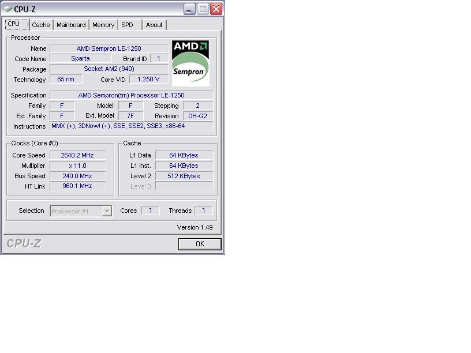Click the Family value field
The image size is (471, 353).
62,106
